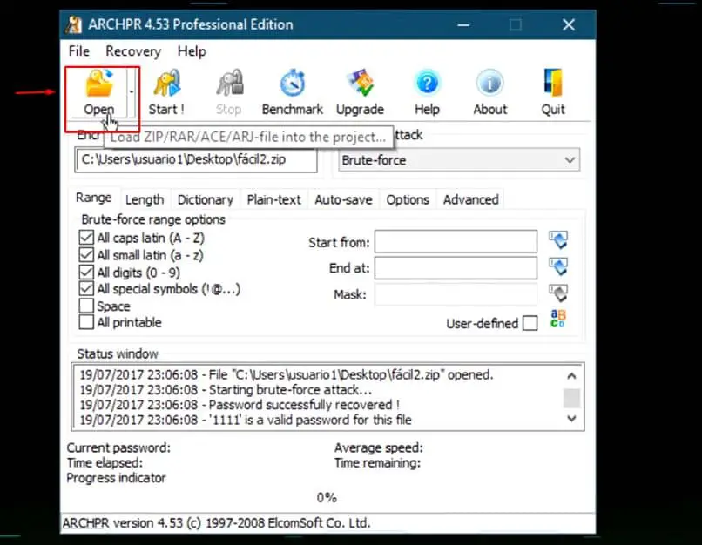Click the Mask helper icon
702x545 pixels.
point(558,293)
